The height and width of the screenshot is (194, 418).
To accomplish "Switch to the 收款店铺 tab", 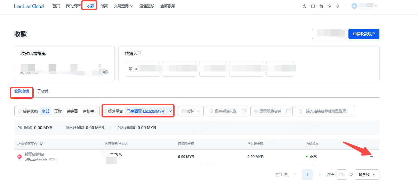I will click(22, 91).
